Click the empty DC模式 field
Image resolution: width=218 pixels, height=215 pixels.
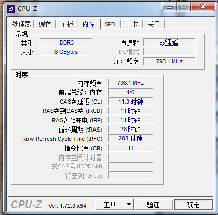169,52
